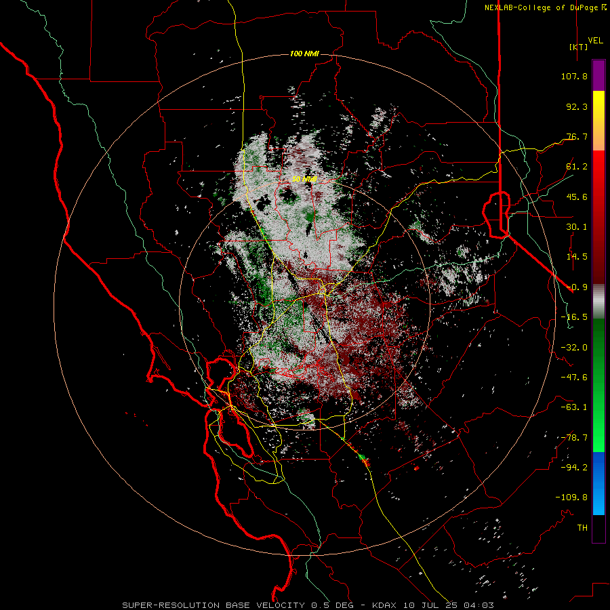Click the 45.6 scale value
610x610 pixels.
point(577,197)
